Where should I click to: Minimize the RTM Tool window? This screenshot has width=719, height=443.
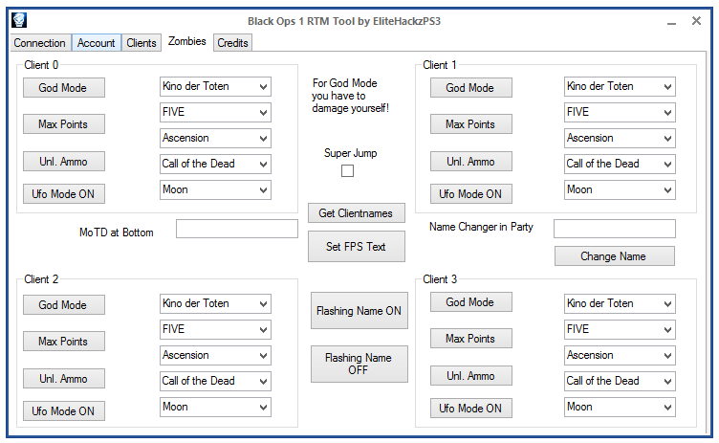[x=671, y=21]
